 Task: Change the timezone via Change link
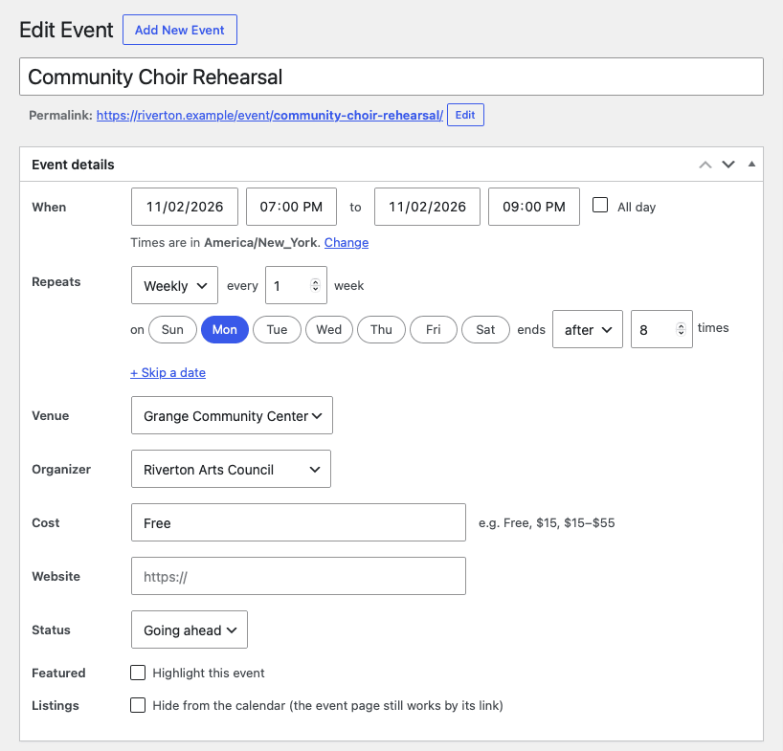[347, 242]
